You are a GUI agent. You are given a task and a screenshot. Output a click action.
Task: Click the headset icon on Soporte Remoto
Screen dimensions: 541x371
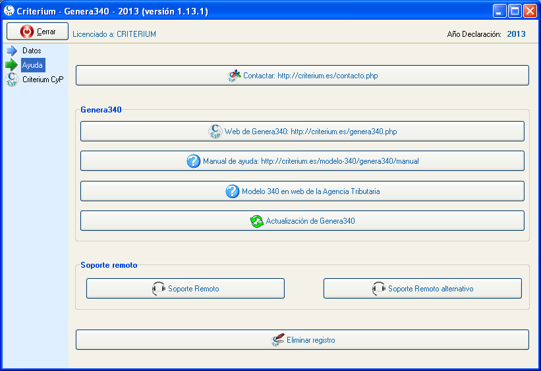tap(158, 289)
